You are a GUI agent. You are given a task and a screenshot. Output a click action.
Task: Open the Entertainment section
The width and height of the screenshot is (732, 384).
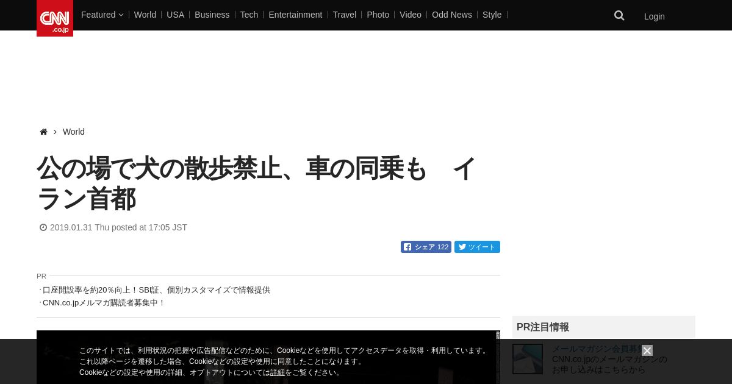pos(295,15)
